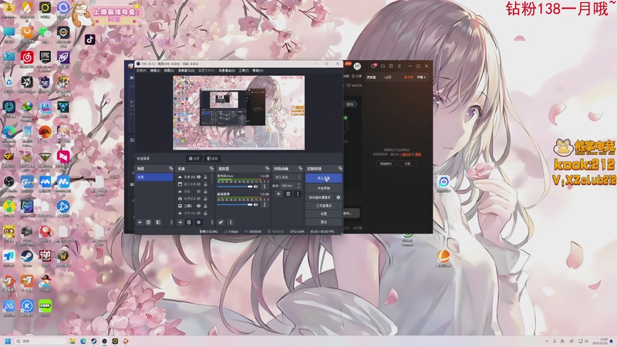617x347 pixels.
Task: Mute the Mic/Aux speaker icon
Action: click(256, 187)
